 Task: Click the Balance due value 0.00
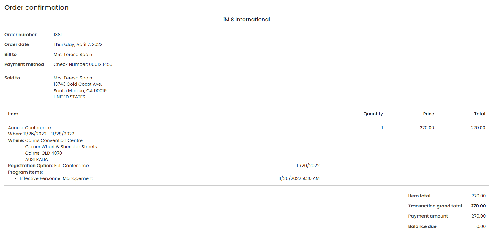[481, 226]
